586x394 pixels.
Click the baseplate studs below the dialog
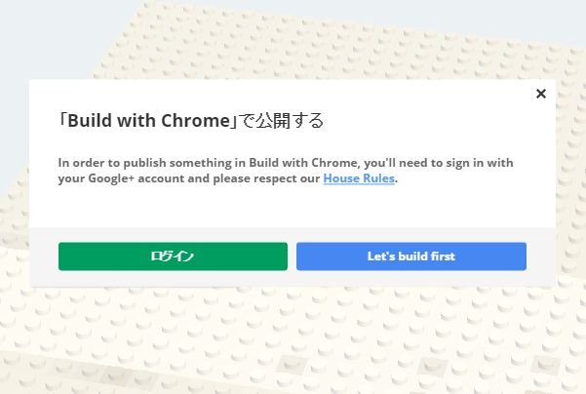pyautogui.click(x=293, y=340)
